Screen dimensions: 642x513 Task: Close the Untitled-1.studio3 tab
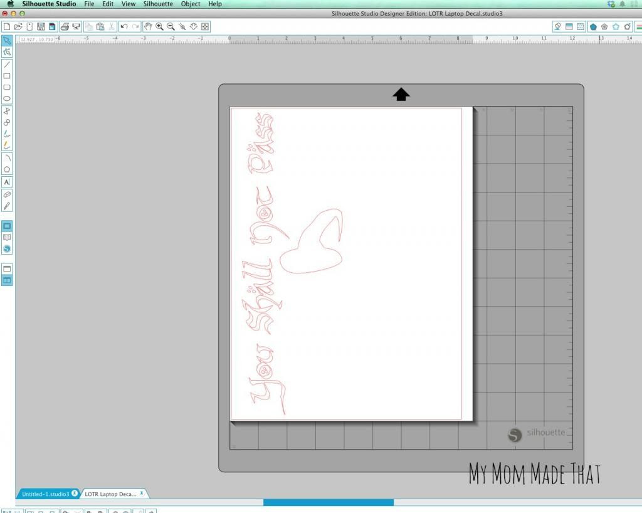coord(75,493)
